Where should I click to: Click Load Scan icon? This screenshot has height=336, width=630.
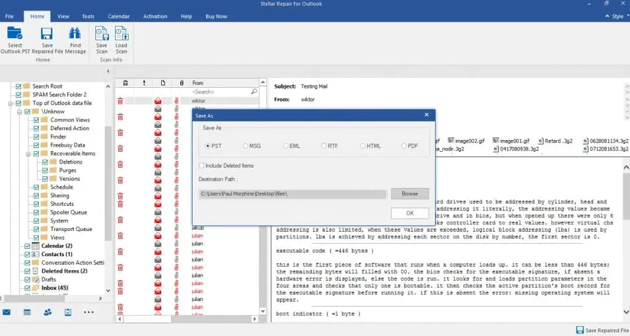(121, 34)
